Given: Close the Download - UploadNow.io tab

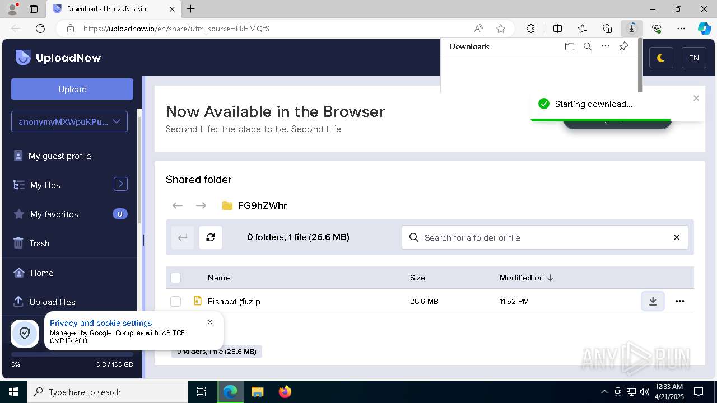Looking at the screenshot, I should click(172, 9).
